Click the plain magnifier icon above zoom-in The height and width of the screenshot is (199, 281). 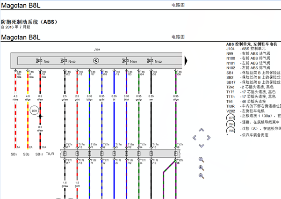pos(202,160)
